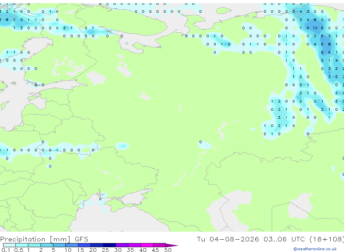
Task: Click the 45–50 mm legend color swatch
Action: tap(159, 245)
